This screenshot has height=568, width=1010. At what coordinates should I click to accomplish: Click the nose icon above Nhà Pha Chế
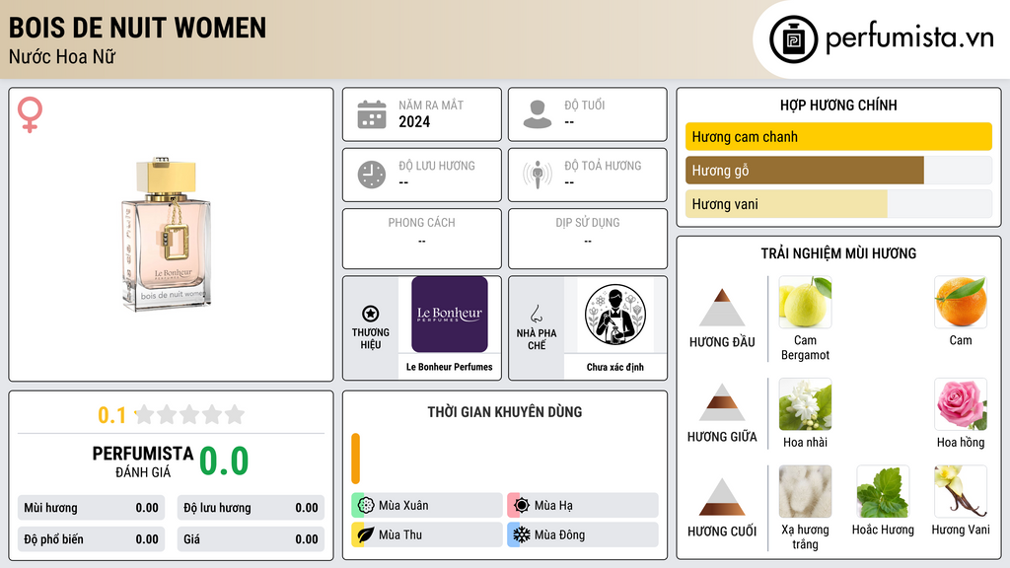point(537,314)
